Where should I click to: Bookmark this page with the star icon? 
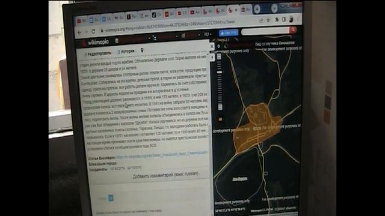coord(268,20)
